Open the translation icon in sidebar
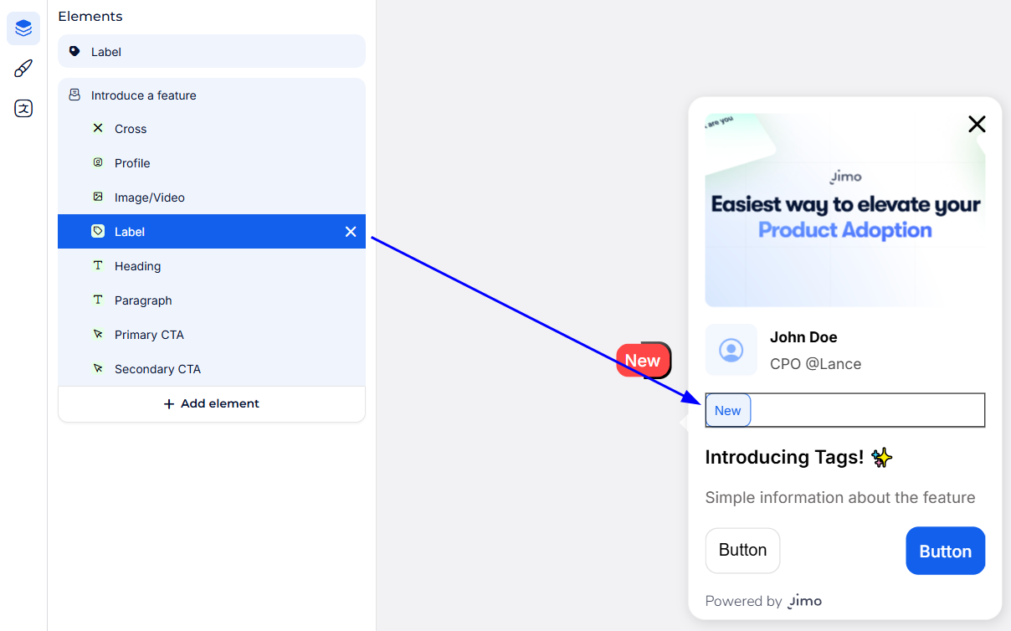The height and width of the screenshot is (631, 1011). pyautogui.click(x=23, y=108)
